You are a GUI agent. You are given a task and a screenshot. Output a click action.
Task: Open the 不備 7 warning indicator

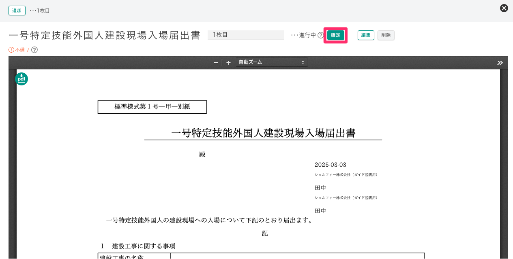pos(19,50)
